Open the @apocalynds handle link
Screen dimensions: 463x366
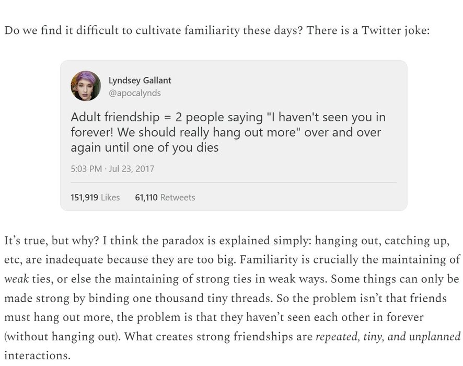point(134,93)
